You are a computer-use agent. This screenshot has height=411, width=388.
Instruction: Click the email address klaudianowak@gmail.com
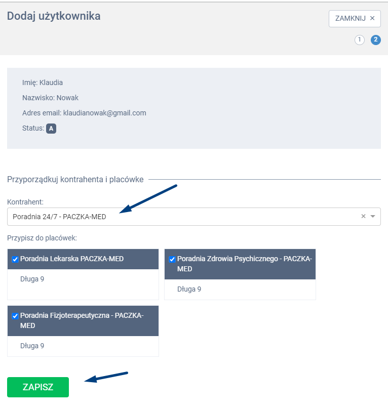(104, 113)
